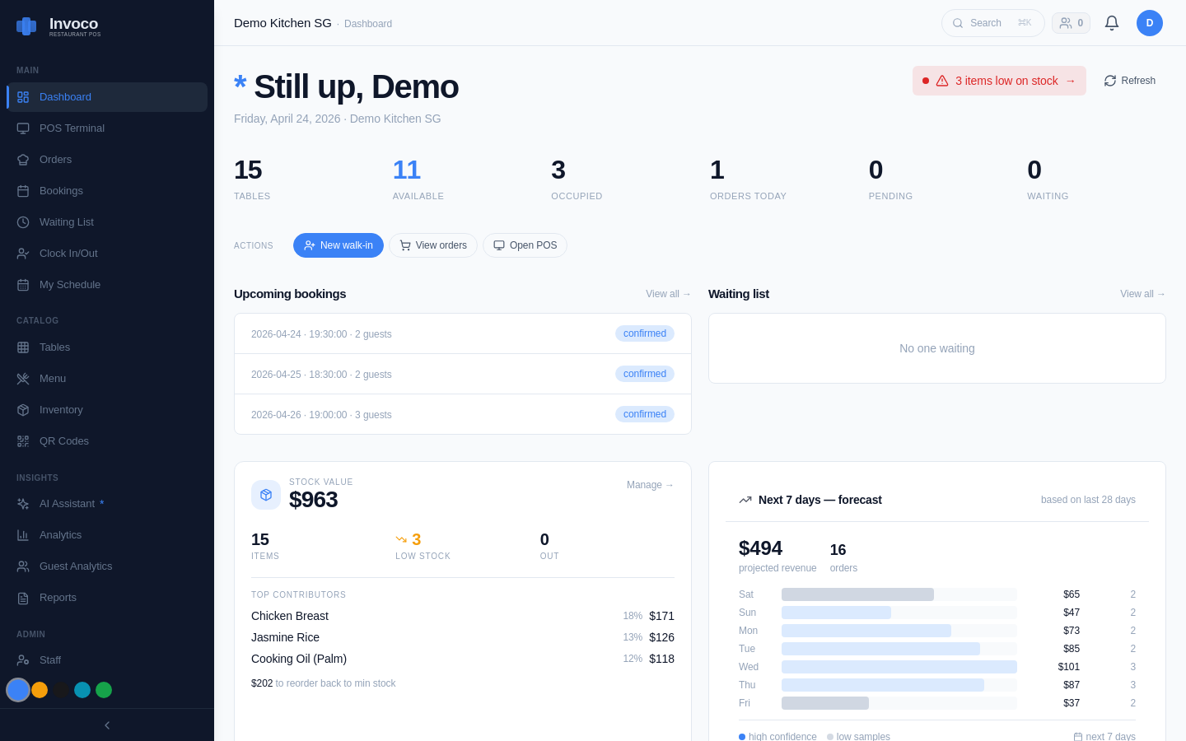
Task: Open the Clock In/Out page
Action: (68, 253)
